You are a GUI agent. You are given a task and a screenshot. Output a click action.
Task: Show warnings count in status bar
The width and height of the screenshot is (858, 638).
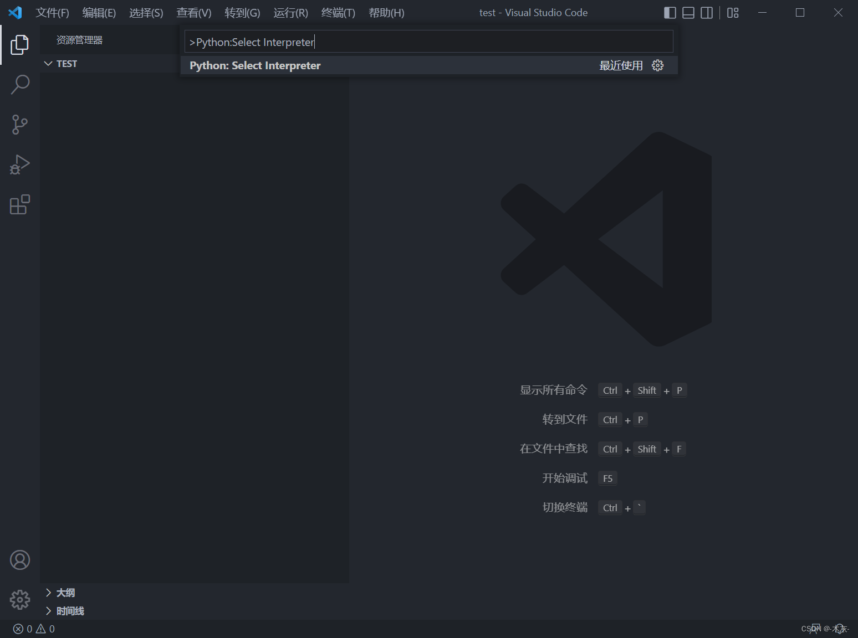45,629
